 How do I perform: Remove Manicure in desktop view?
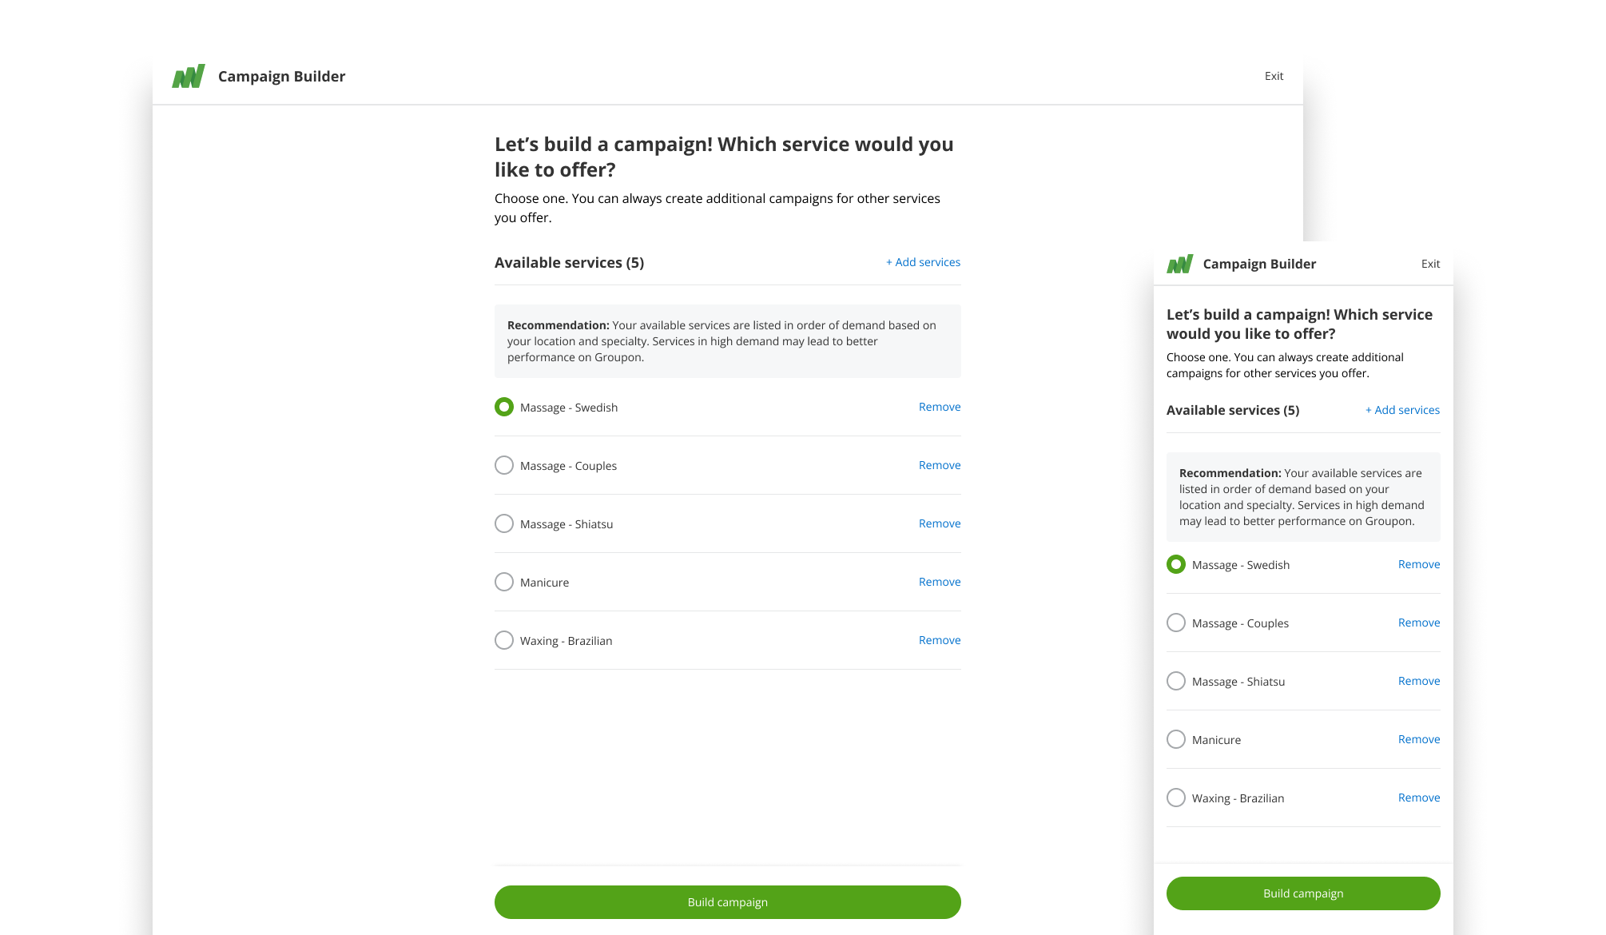click(940, 582)
